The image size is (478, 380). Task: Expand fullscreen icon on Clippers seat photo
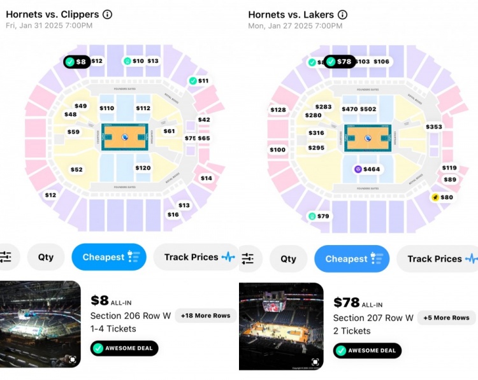coord(73,360)
